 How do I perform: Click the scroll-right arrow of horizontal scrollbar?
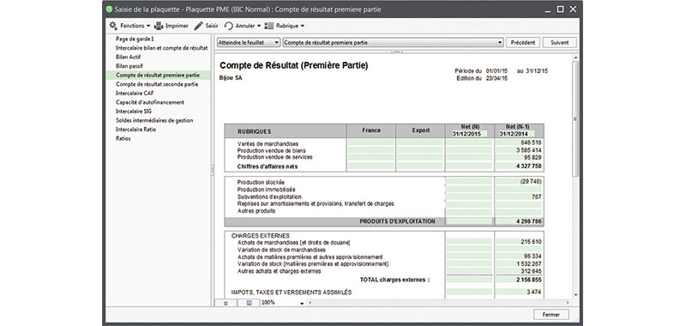(x=568, y=303)
